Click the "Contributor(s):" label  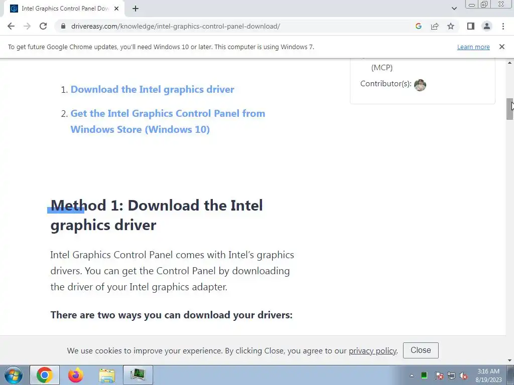[386, 84]
